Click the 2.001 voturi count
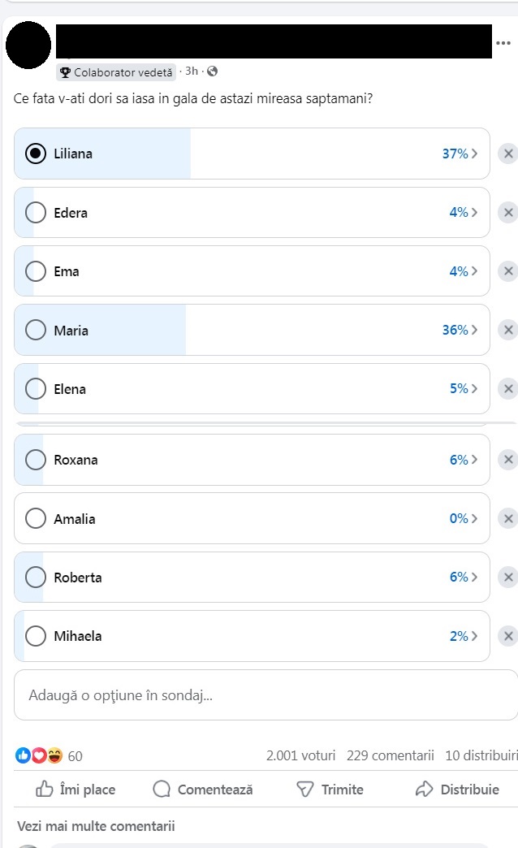This screenshot has width=518, height=848. [300, 755]
